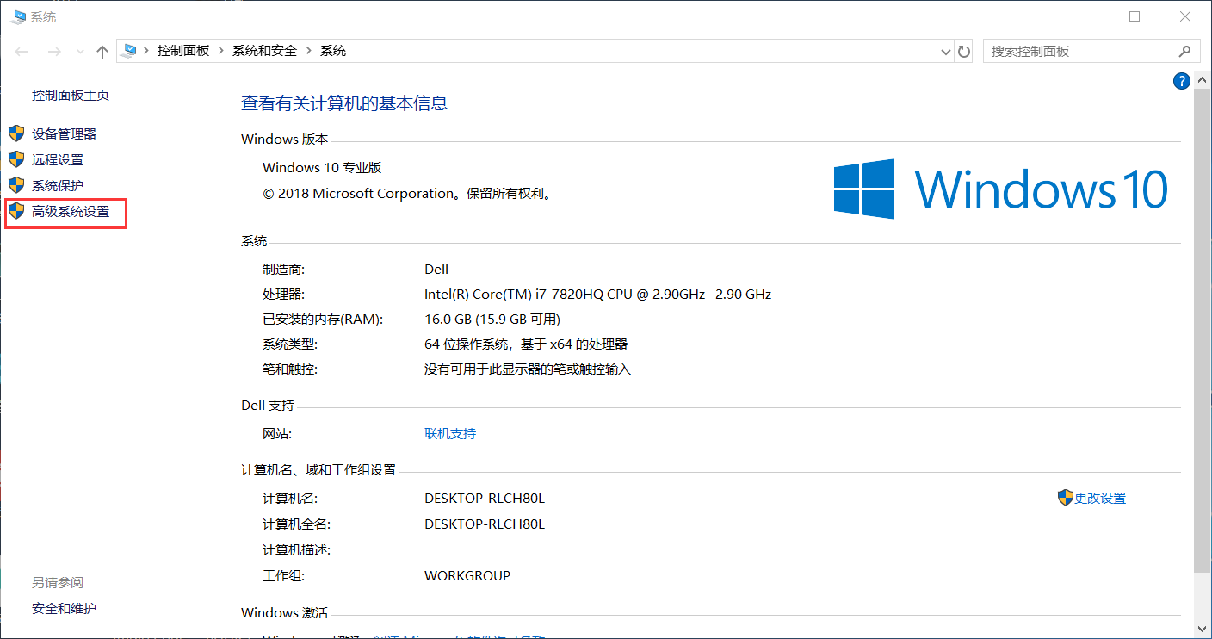Viewport: 1212px width, 639px height.
Task: Select 控制面板 in the address breadcrumb
Action: coord(183,51)
